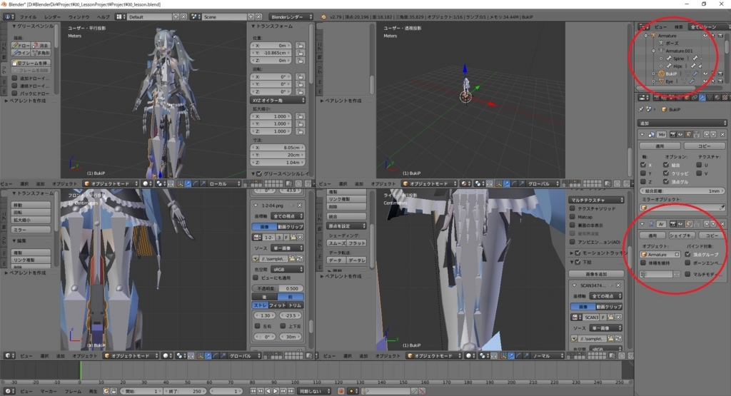731x396 pixels.
Task: Open the Window (ウィンドウ) menu
Action: [x=79, y=17]
